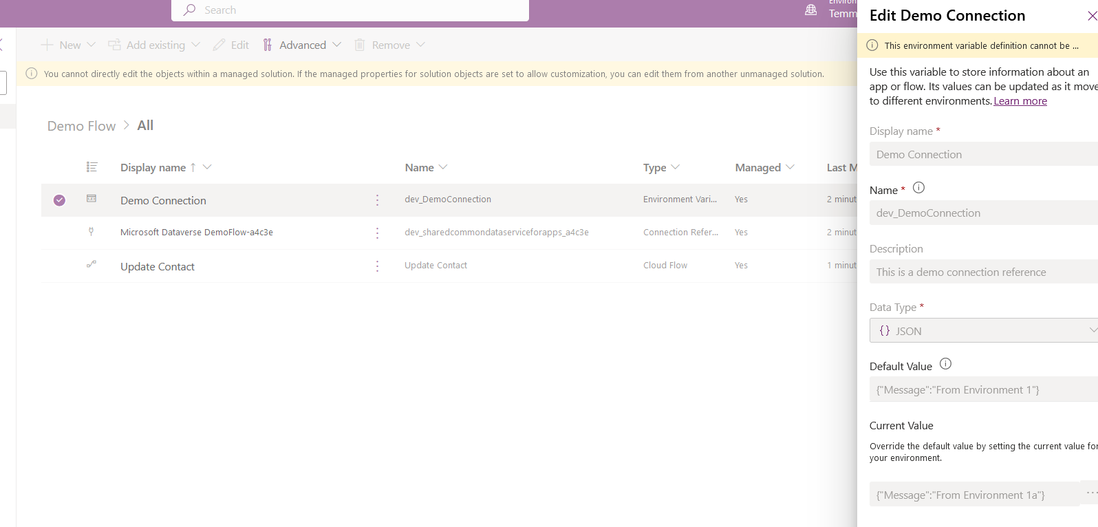The height and width of the screenshot is (527, 1098).
Task: Click info icon next to Default Value
Action: point(945,363)
